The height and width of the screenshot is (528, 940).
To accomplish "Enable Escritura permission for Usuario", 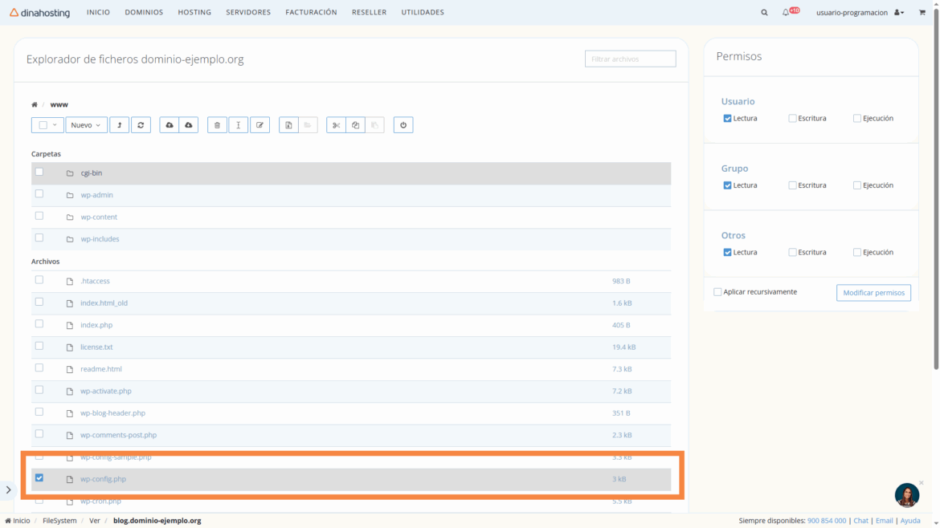I will pos(792,119).
